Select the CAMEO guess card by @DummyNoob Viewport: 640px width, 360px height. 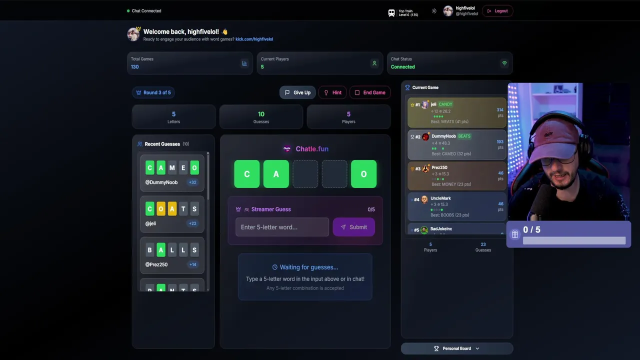tap(172, 173)
